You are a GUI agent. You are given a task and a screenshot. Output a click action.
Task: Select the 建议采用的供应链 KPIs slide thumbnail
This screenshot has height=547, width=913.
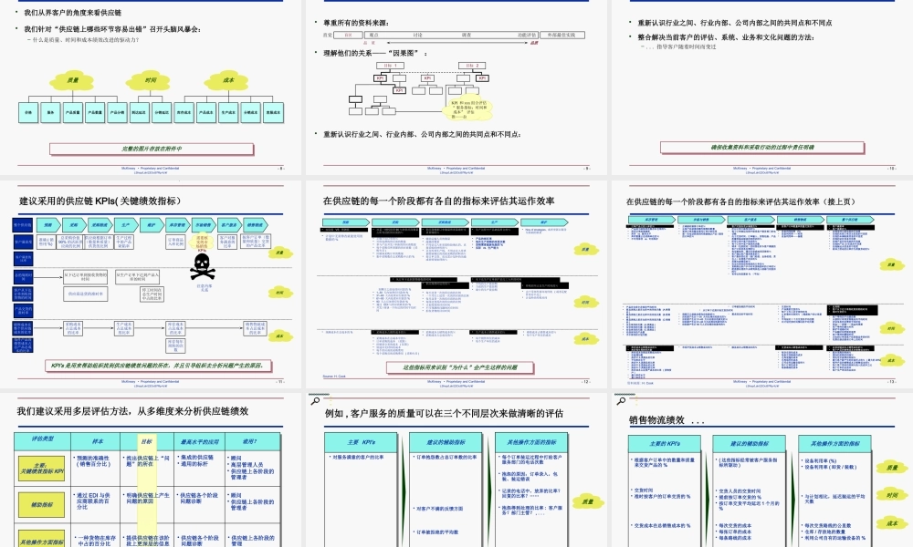[151, 284]
